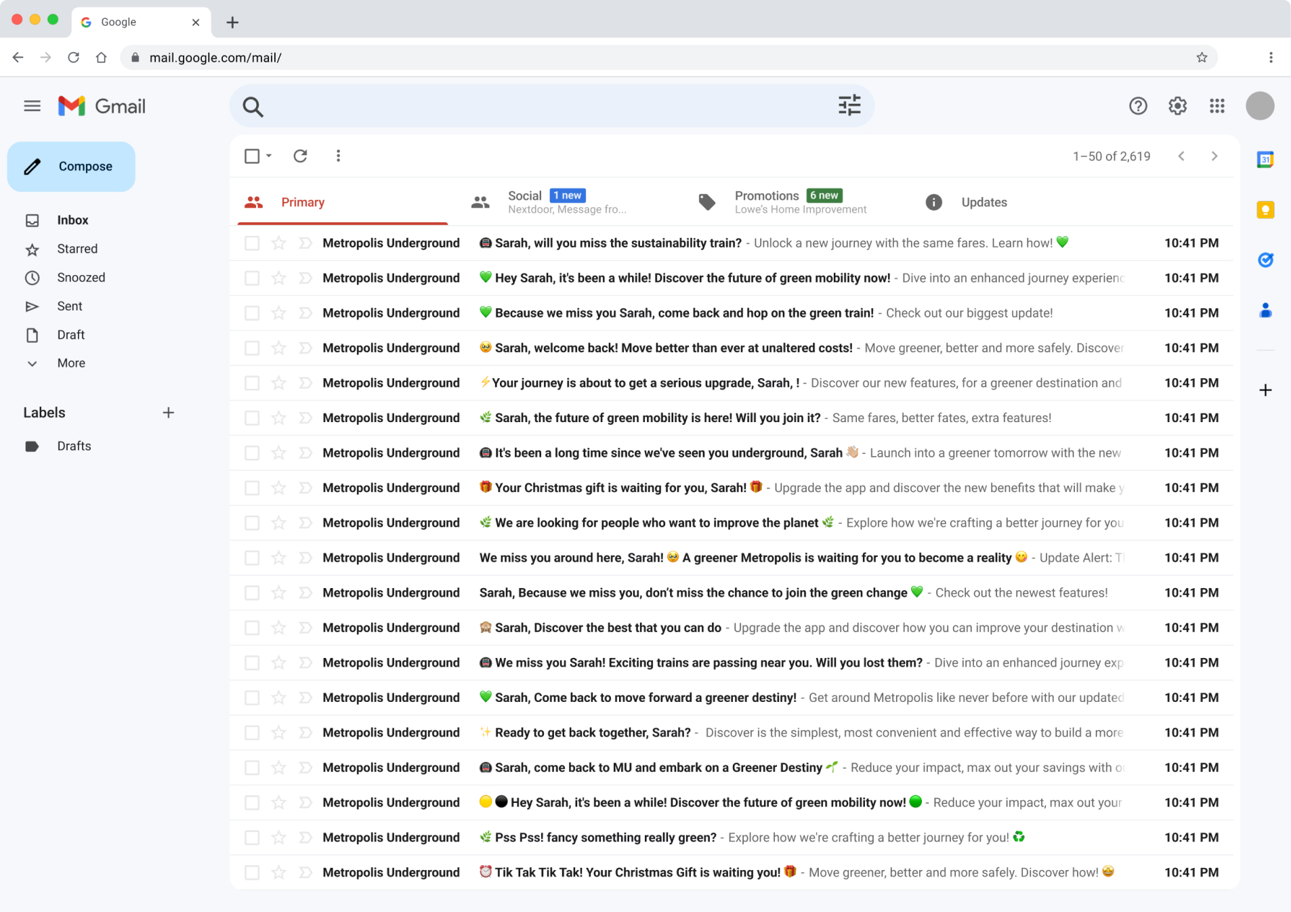This screenshot has width=1291, height=912.
Task: Open 'Sarah, come back to MU' email
Action: [732, 768]
